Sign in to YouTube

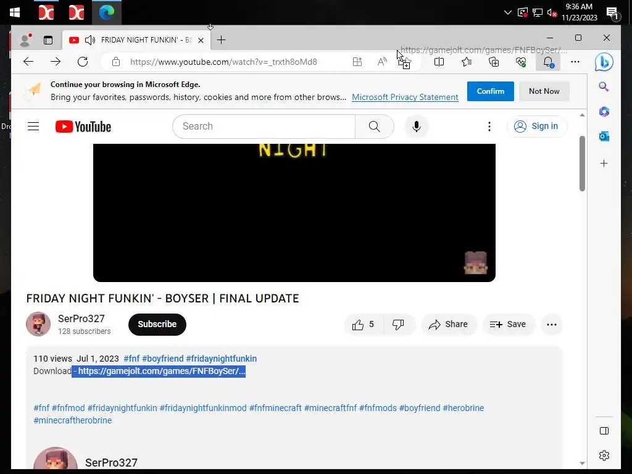point(537,126)
